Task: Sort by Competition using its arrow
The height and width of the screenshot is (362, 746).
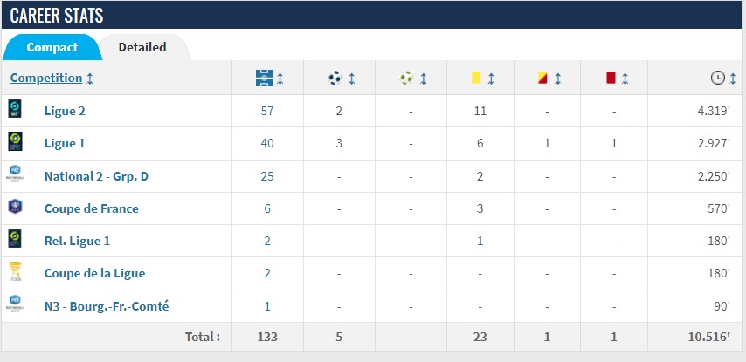Action: 90,79
